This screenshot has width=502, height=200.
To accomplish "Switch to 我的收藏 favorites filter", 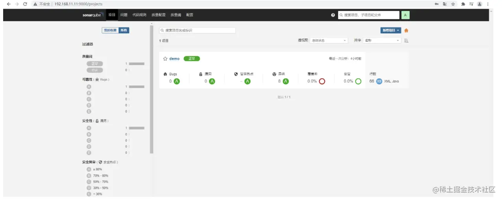I will coord(110,30).
